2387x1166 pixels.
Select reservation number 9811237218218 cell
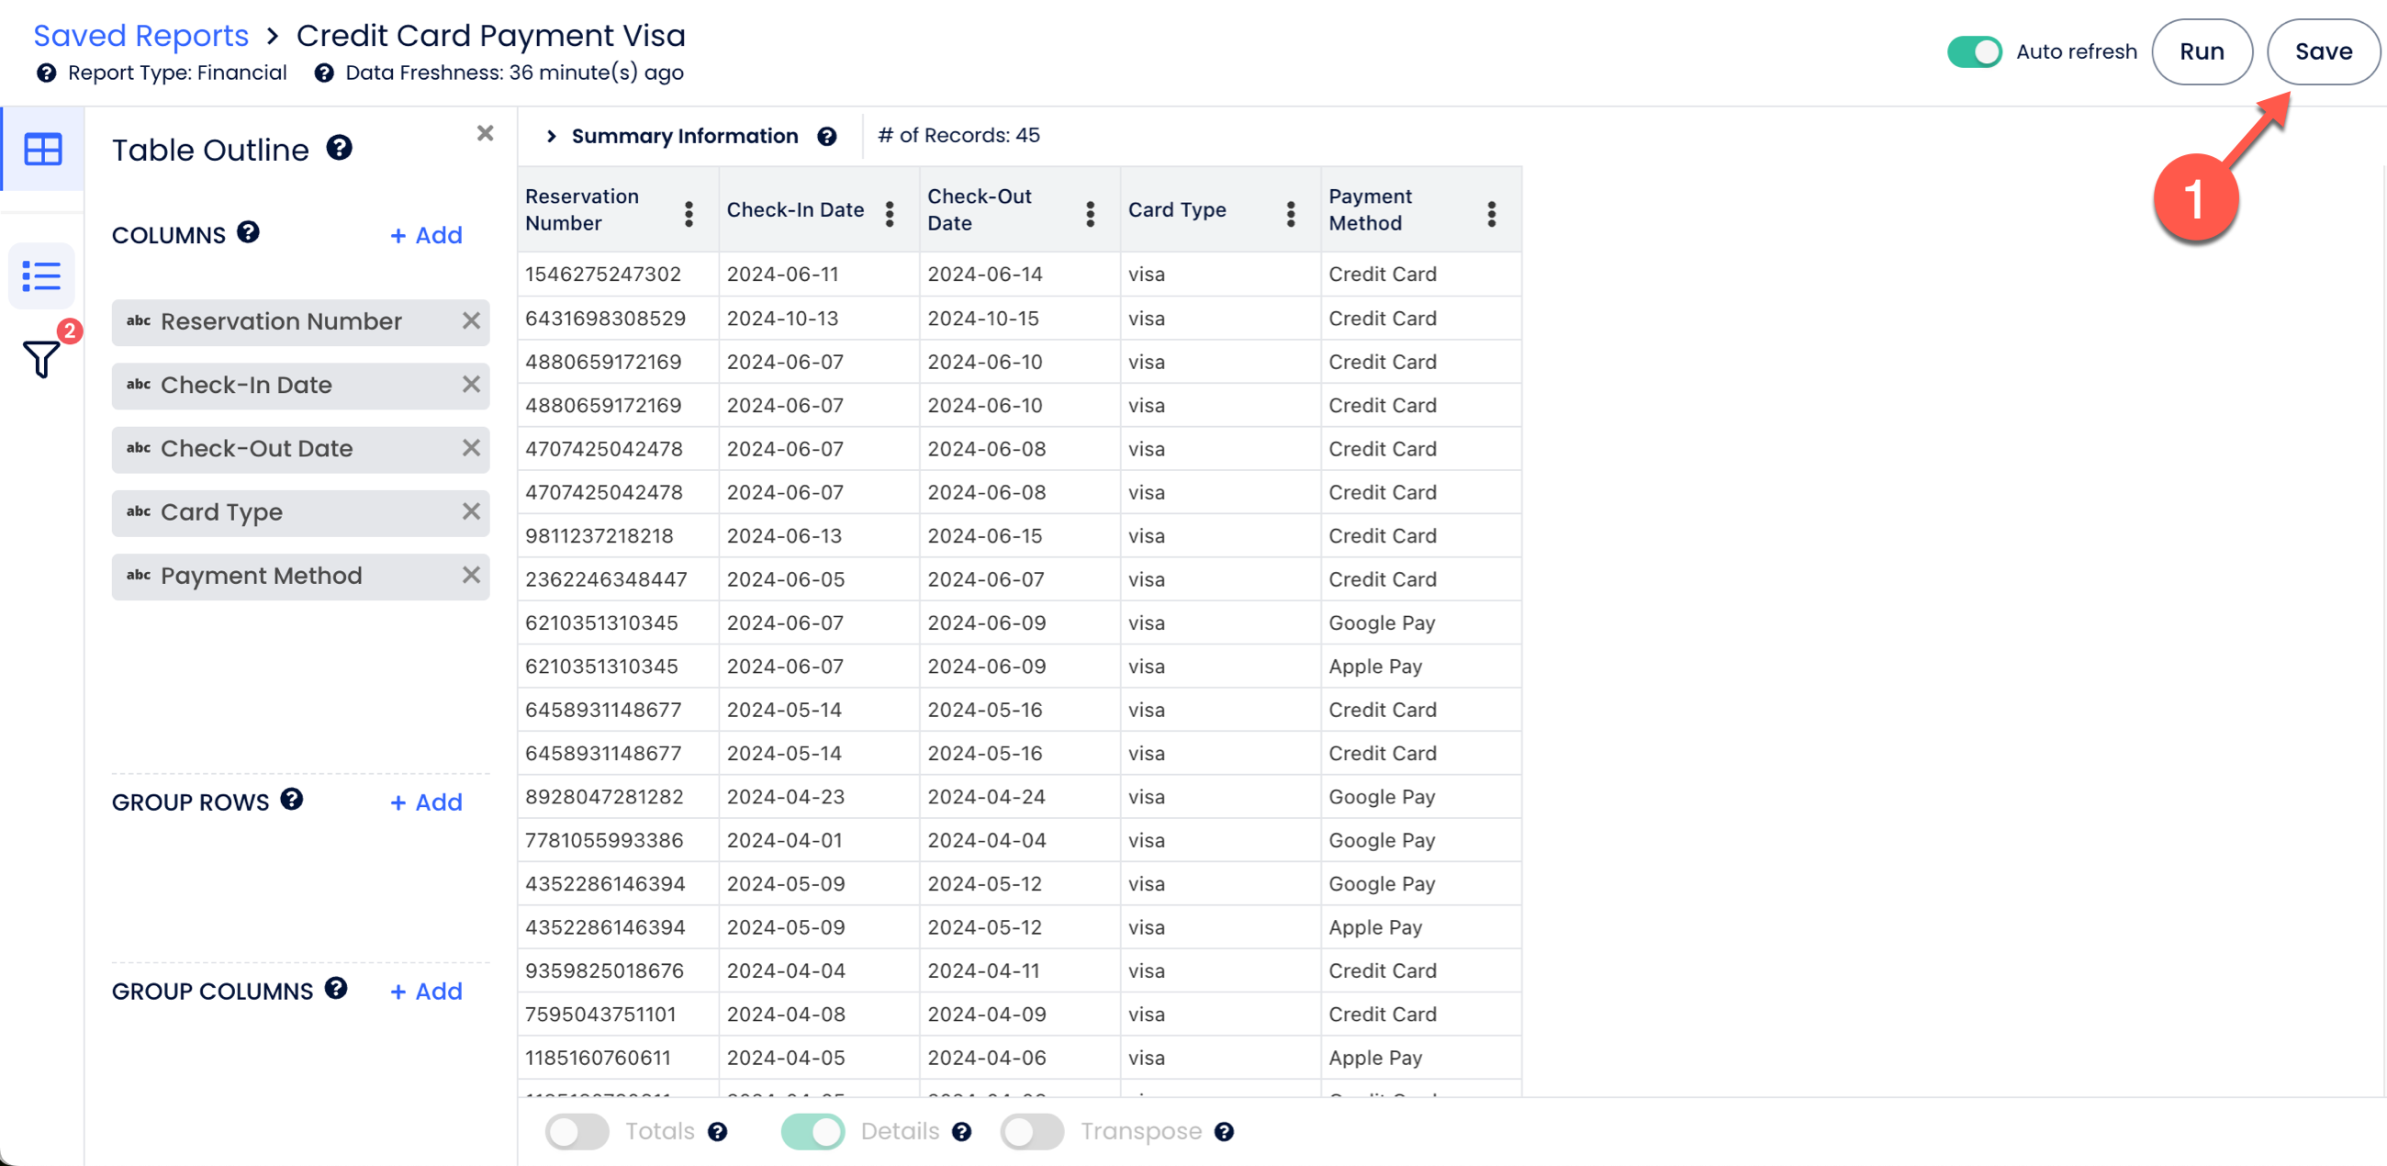599,536
